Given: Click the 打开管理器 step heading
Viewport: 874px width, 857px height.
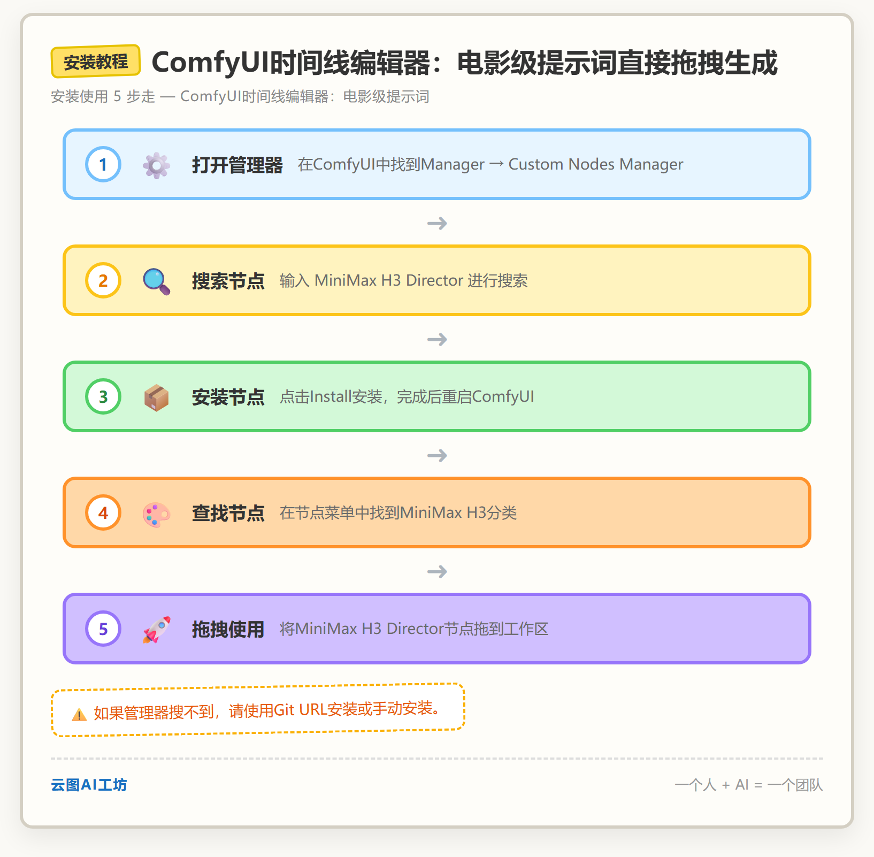Looking at the screenshot, I should (237, 165).
